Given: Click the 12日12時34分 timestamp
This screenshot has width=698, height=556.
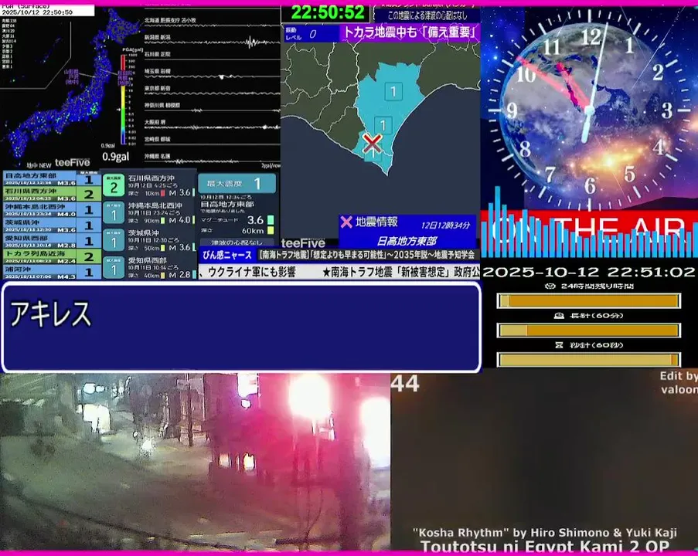Looking at the screenshot, I should point(445,225).
